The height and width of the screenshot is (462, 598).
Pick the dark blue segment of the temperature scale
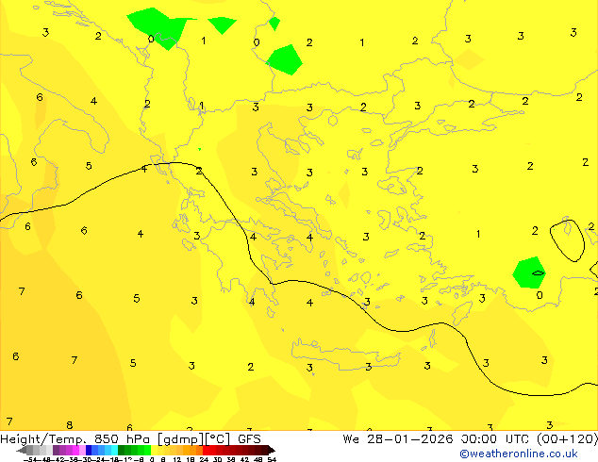point(89,450)
